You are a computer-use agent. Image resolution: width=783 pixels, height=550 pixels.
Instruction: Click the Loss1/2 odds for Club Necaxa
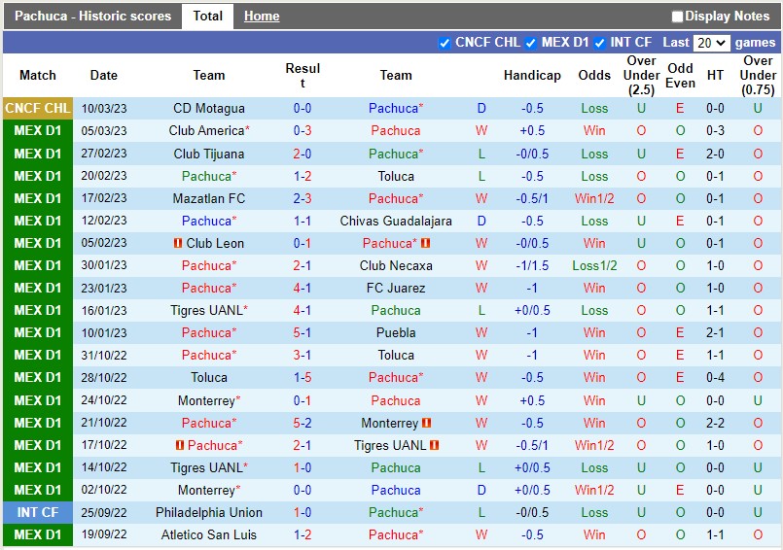coord(594,265)
